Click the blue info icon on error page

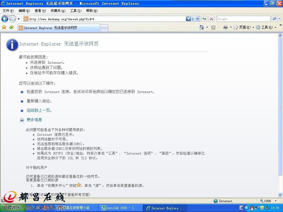pos(12,45)
